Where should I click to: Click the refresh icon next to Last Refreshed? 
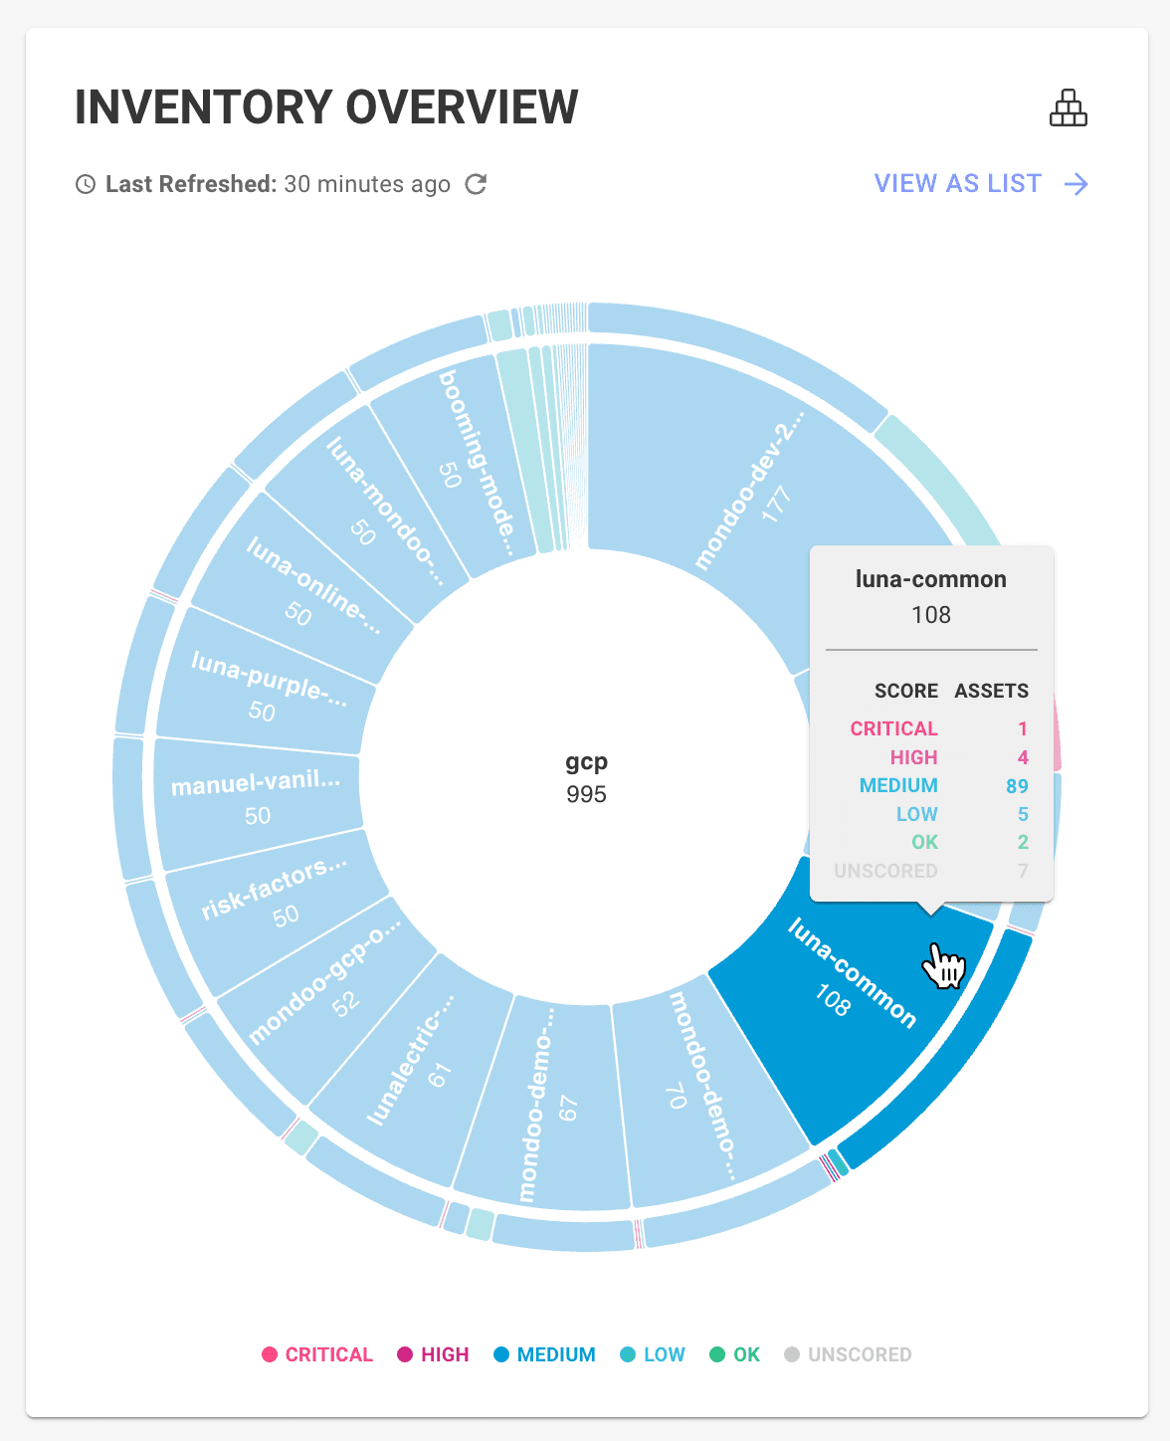[477, 184]
